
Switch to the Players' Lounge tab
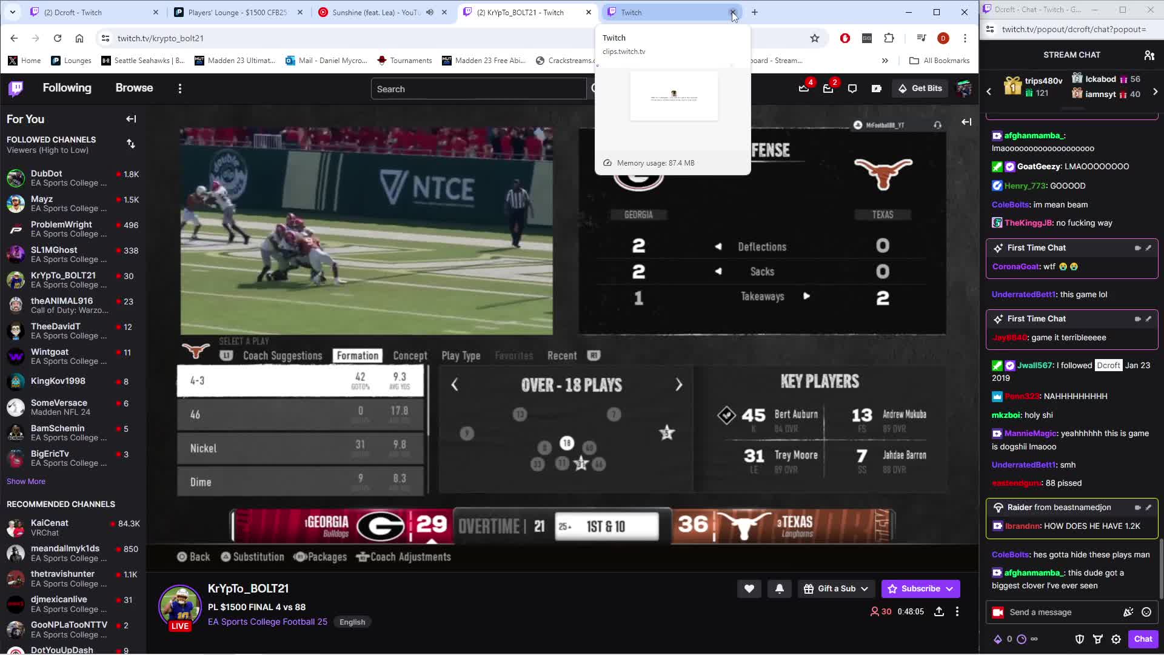click(238, 12)
